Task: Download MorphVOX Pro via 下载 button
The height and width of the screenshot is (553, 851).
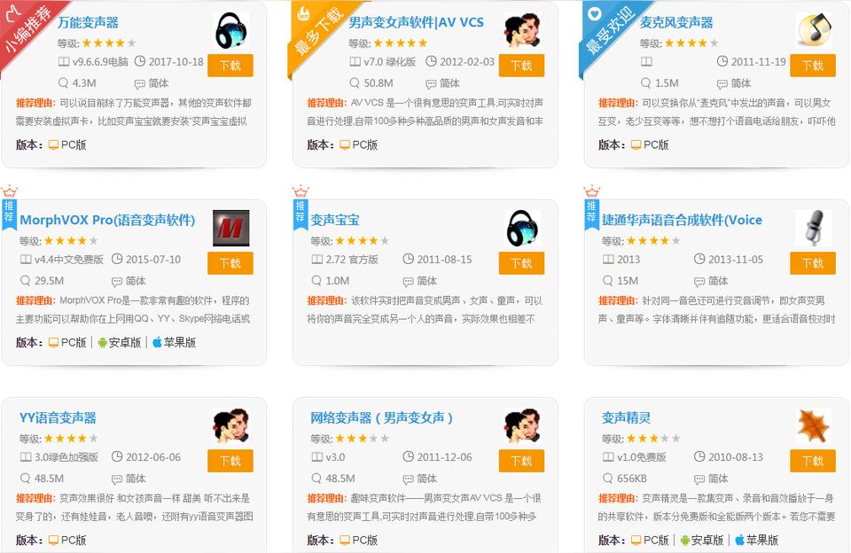Action: click(230, 263)
